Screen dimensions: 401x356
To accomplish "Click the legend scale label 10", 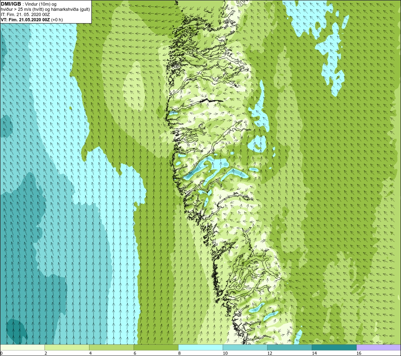I will pyautogui.click(x=225, y=353).
